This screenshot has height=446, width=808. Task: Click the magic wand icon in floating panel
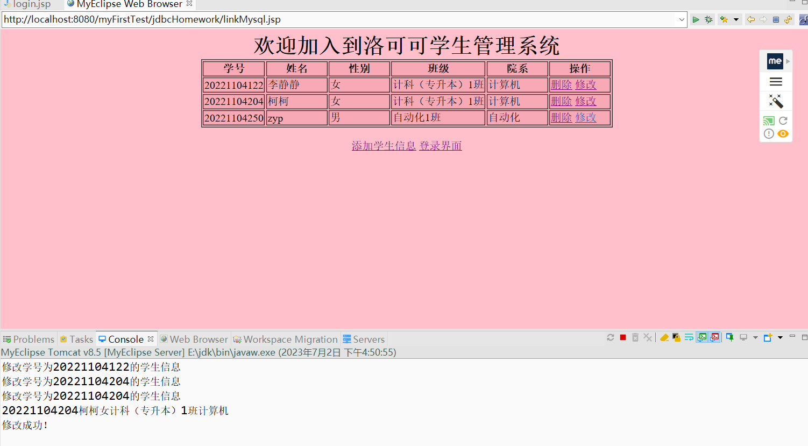776,101
